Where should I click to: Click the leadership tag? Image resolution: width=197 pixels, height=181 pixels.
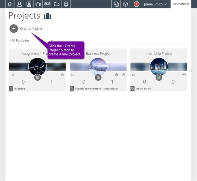click(20, 89)
